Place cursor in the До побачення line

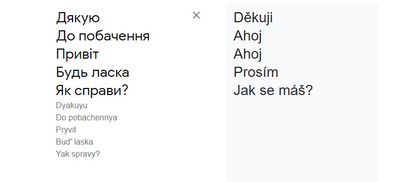pyautogui.click(x=103, y=36)
